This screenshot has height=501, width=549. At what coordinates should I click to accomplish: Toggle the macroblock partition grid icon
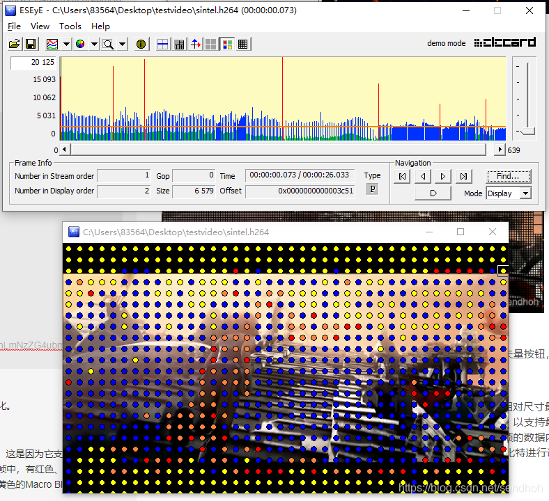[179, 44]
